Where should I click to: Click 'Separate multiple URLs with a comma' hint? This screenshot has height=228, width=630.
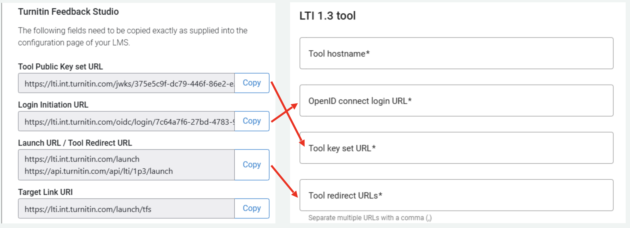(x=370, y=218)
